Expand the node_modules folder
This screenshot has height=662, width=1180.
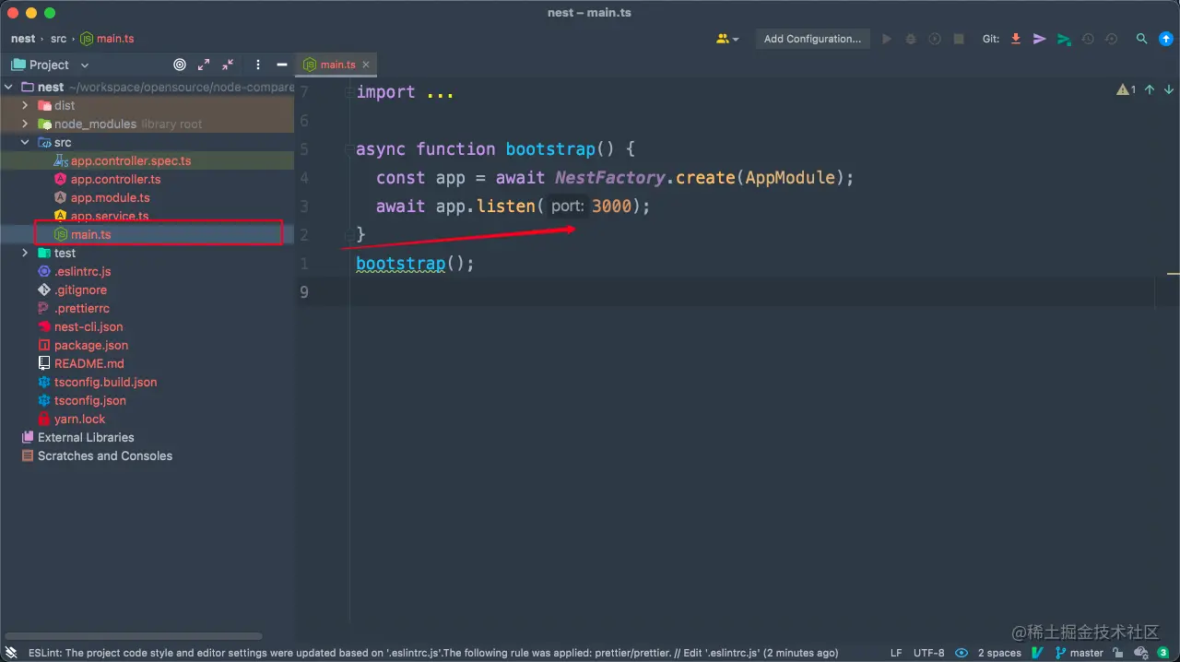point(25,124)
